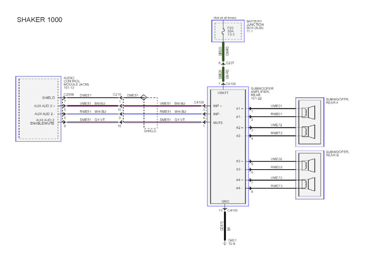Viewport: 365px width, 254px height.
Task: Select the 'SUBWOOFER, REAR B' label
Action: pos(337,154)
